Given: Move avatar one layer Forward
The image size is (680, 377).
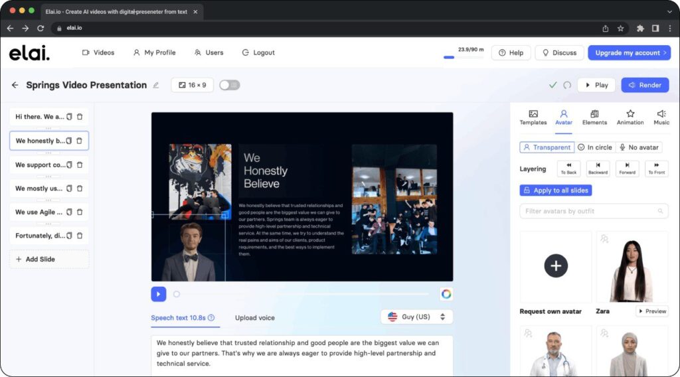Looking at the screenshot, I should pos(627,169).
